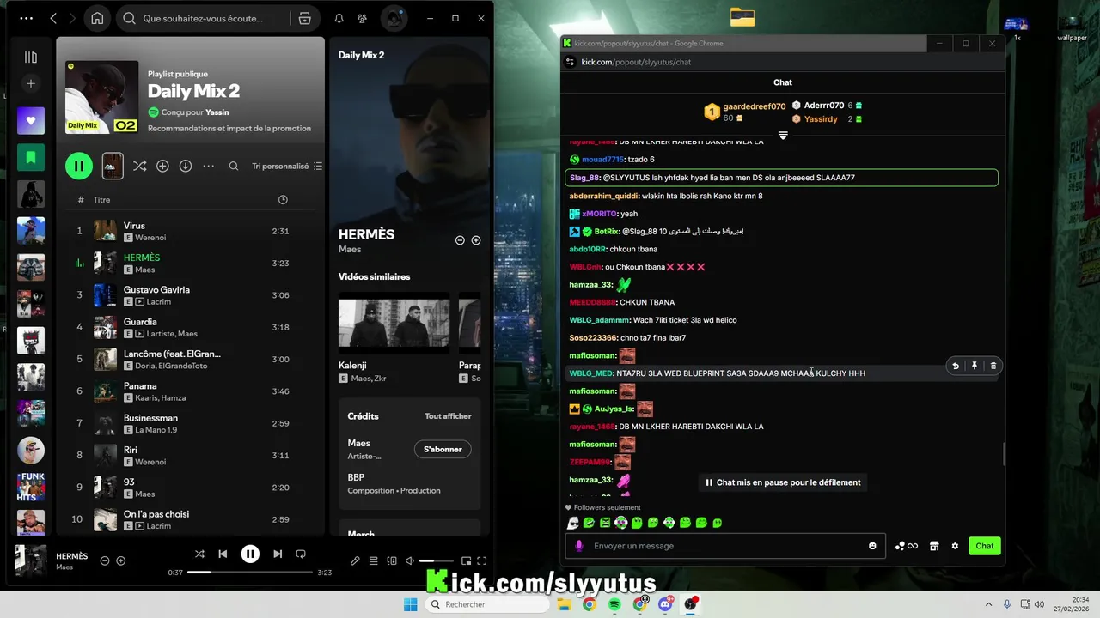Open the Browse icon in Spotify search bar

304,18
